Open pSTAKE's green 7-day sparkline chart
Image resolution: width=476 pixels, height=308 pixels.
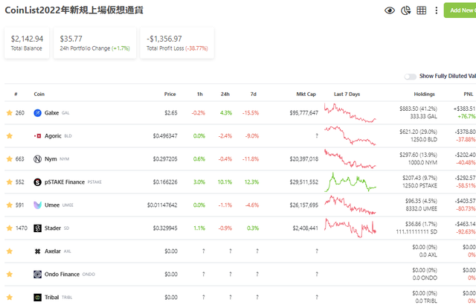pyautogui.click(x=350, y=182)
